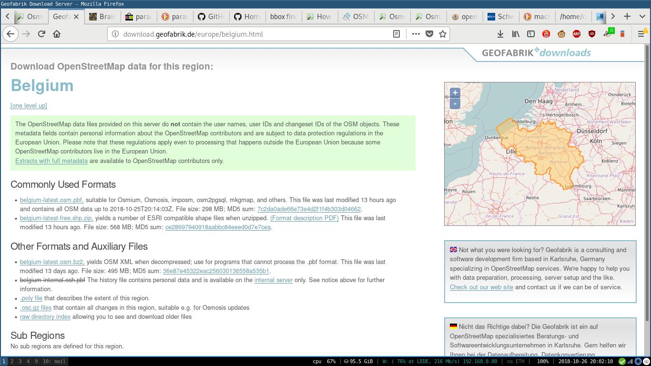The image size is (651, 366).
Task: Switch to the bbox finder tab
Action: tap(285, 16)
